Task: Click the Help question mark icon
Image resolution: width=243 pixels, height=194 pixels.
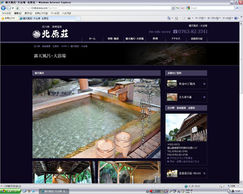Action: pos(236,18)
